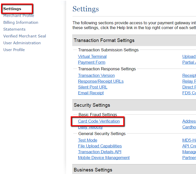The height and width of the screenshot is (174, 196).
Task: Open the Payment Form settings link
Action: (92, 62)
